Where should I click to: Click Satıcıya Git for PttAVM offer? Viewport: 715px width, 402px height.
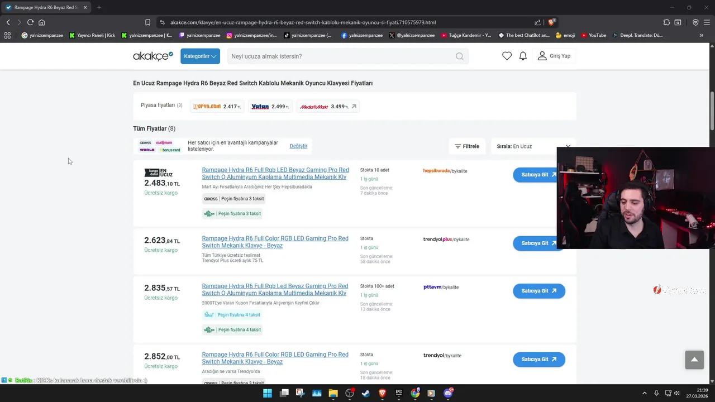[538, 291]
